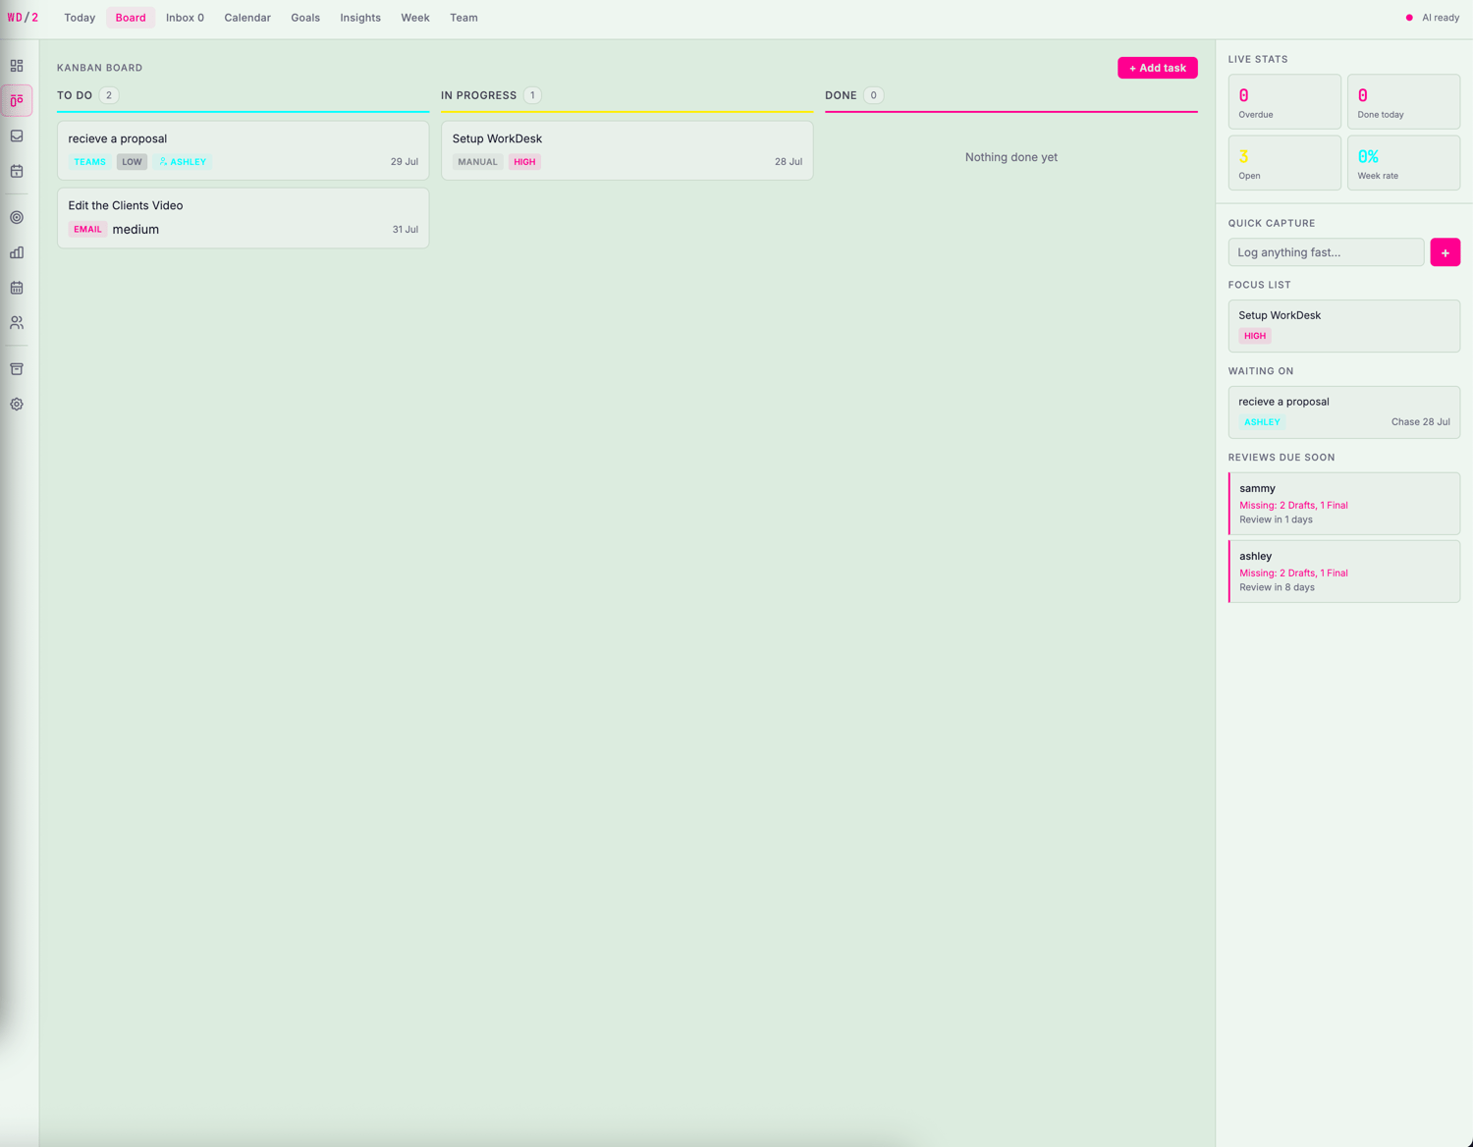Go to the Team tab

[464, 18]
